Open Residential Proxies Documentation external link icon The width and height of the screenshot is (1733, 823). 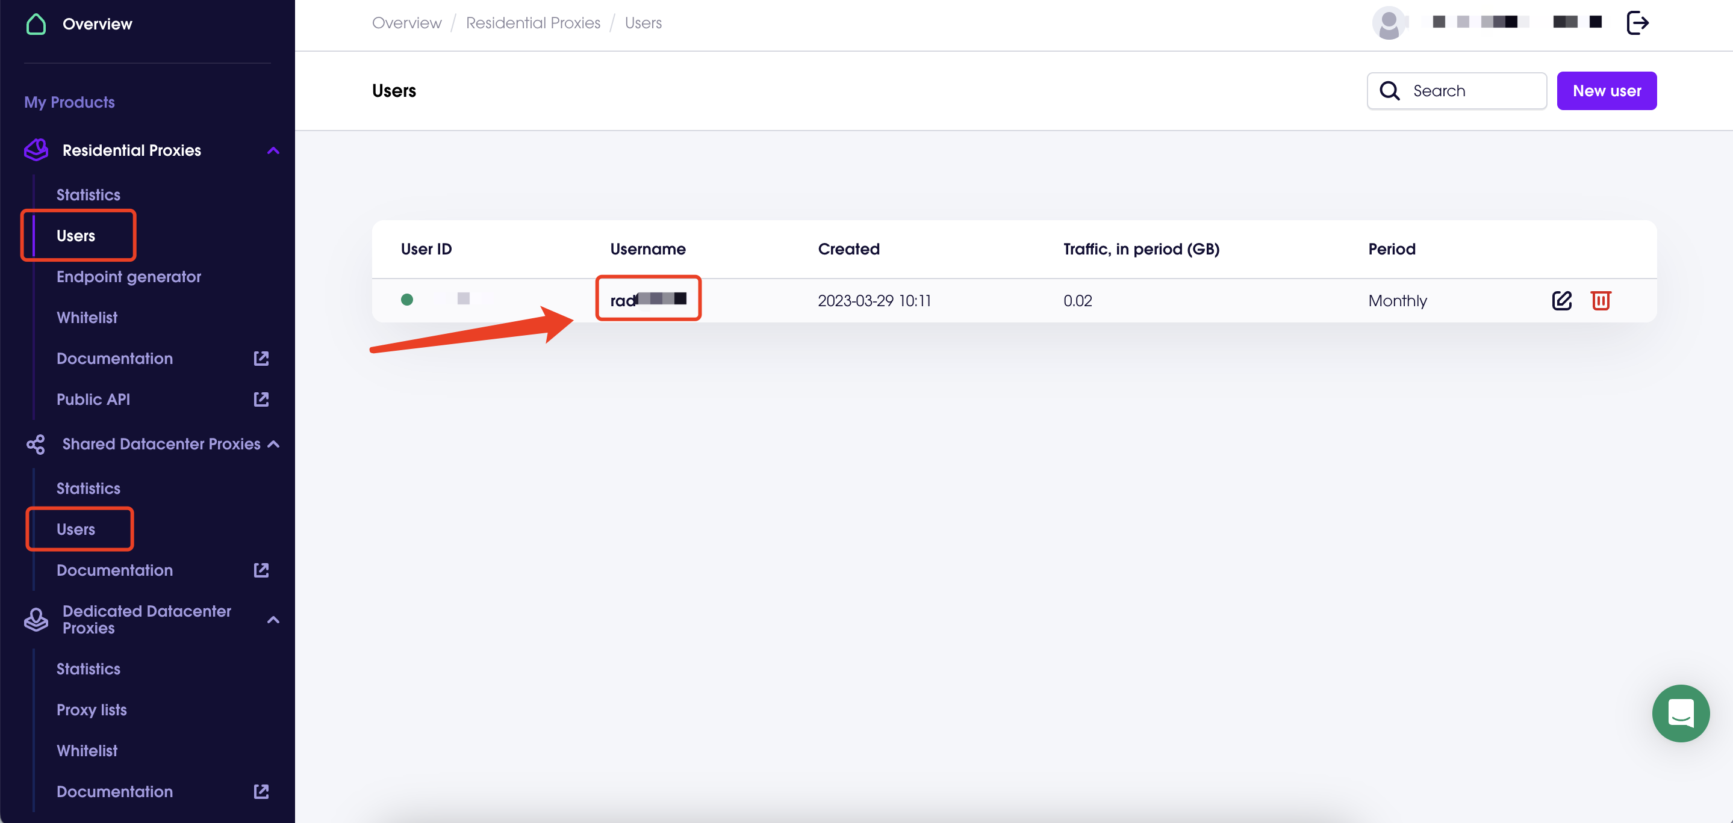coord(261,359)
